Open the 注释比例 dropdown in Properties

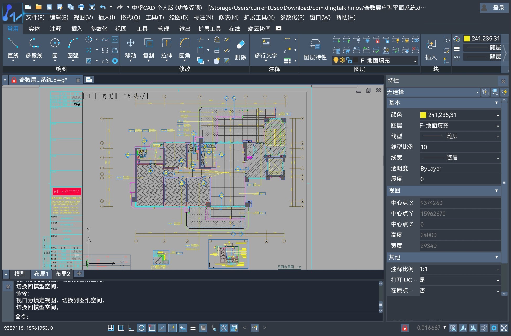(x=498, y=270)
